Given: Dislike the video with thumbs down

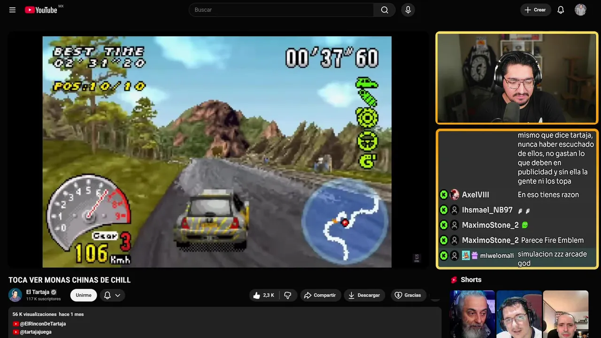Looking at the screenshot, I should pyautogui.click(x=288, y=295).
